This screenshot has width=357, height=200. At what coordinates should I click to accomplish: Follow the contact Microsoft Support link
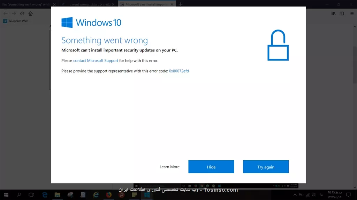point(96,61)
